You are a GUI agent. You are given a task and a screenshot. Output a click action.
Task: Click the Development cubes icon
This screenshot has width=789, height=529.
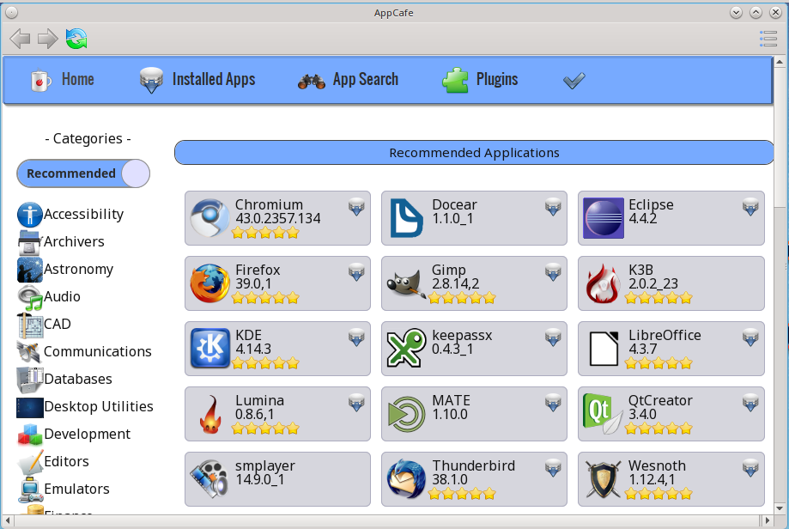pos(30,435)
